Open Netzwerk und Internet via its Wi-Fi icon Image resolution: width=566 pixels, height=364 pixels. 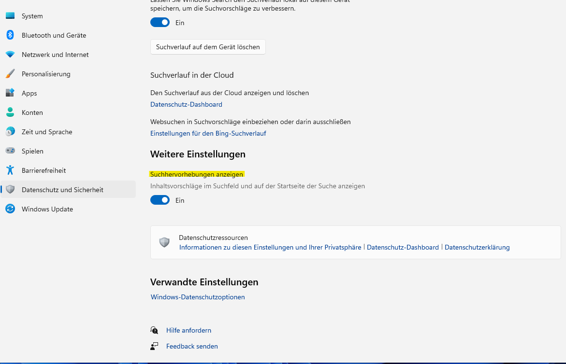pos(10,55)
